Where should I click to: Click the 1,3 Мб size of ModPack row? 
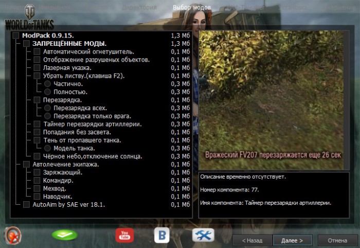pyautogui.click(x=181, y=36)
